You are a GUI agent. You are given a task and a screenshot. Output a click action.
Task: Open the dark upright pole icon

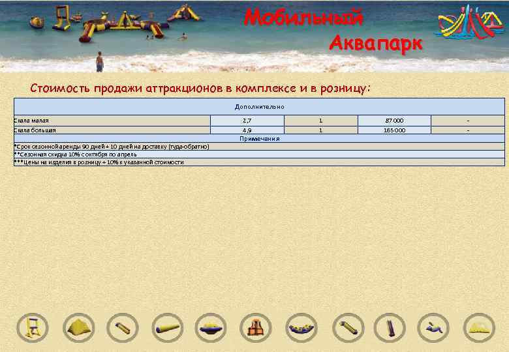[x=390, y=328]
